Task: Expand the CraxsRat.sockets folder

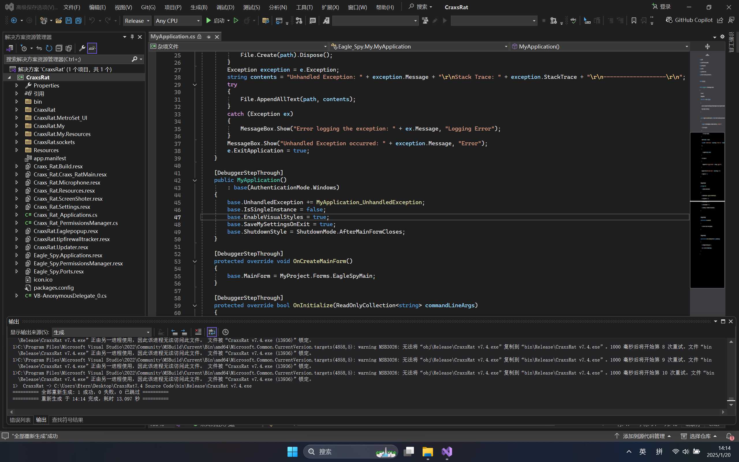Action: tap(17, 142)
